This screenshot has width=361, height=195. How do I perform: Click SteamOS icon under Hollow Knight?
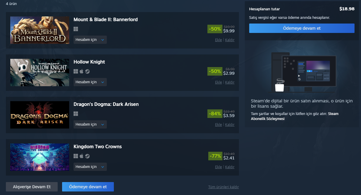(87, 71)
